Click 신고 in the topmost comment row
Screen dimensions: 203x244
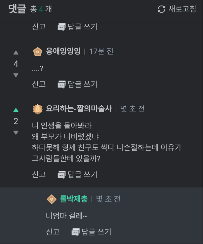[39, 27]
